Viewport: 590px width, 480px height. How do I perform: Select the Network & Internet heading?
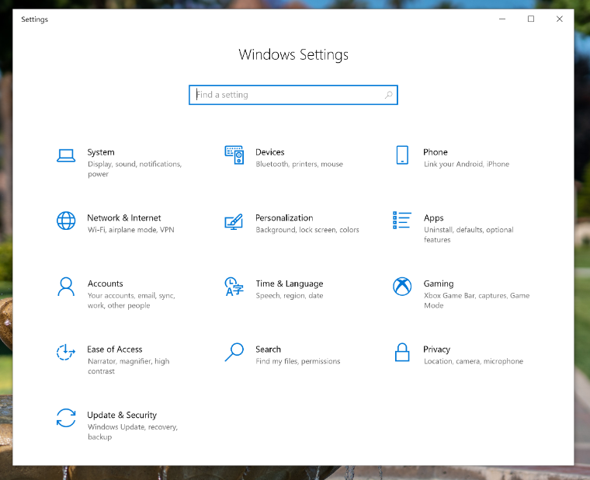[124, 218]
